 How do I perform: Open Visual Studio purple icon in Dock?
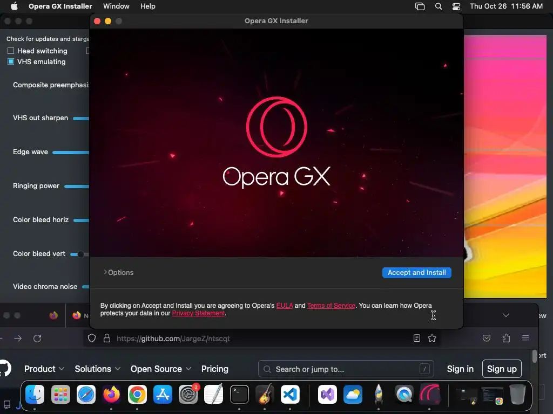(328, 394)
